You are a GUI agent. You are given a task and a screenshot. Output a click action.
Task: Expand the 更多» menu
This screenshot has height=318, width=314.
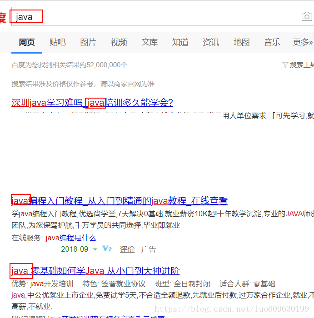coord(303,42)
